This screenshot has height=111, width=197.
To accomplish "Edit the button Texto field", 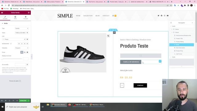I will pos(20,33).
